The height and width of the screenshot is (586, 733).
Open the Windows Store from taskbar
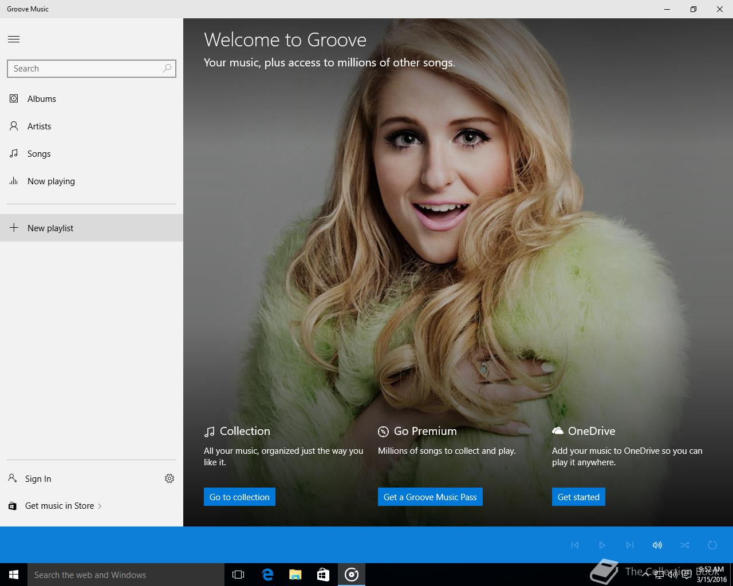coord(323,575)
